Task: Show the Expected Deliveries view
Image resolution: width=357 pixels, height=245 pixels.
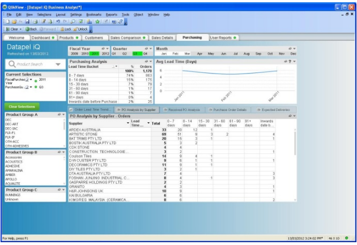Action: pos(274,110)
